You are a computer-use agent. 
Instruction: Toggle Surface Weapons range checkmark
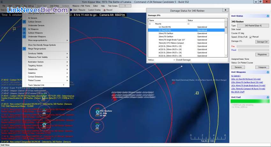[24, 33]
